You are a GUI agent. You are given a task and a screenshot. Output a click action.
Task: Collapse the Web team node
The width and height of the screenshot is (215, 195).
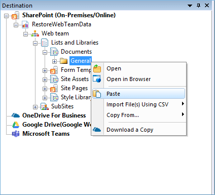point(25,34)
